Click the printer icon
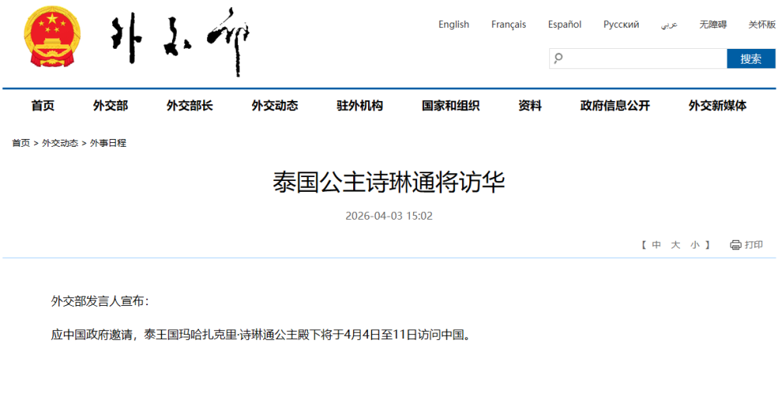The height and width of the screenshot is (403, 778). 735,245
